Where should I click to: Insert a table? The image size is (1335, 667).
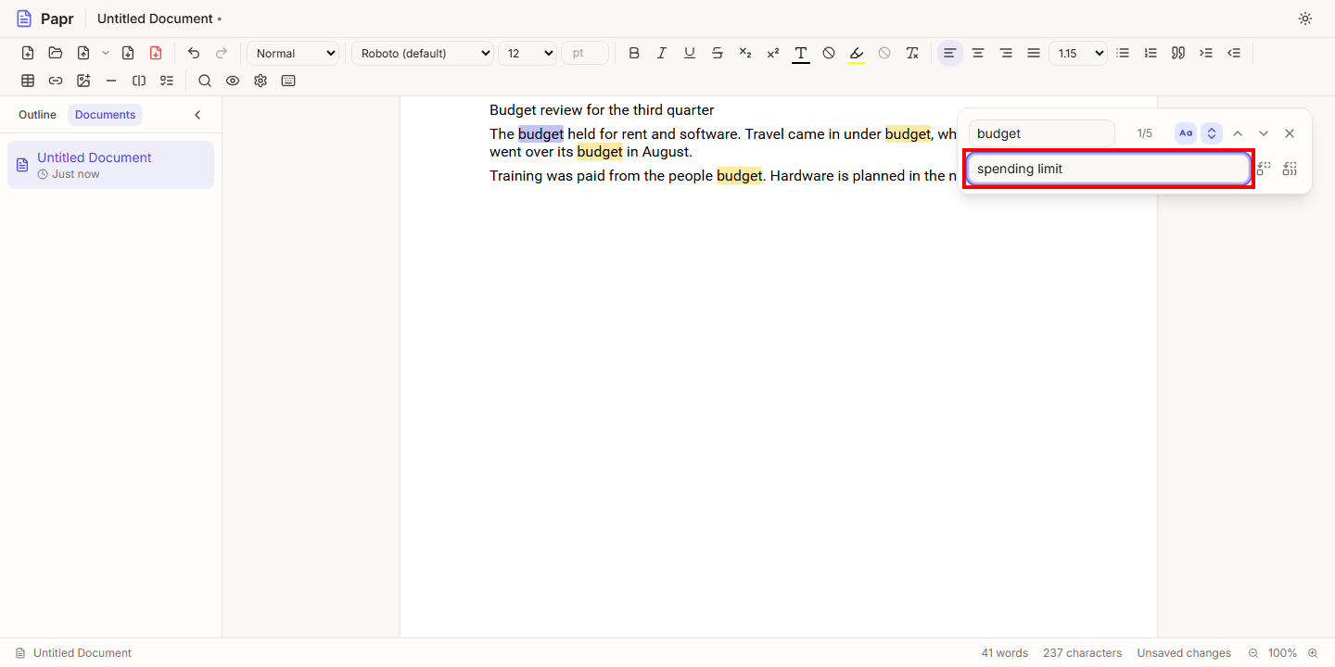click(x=28, y=81)
